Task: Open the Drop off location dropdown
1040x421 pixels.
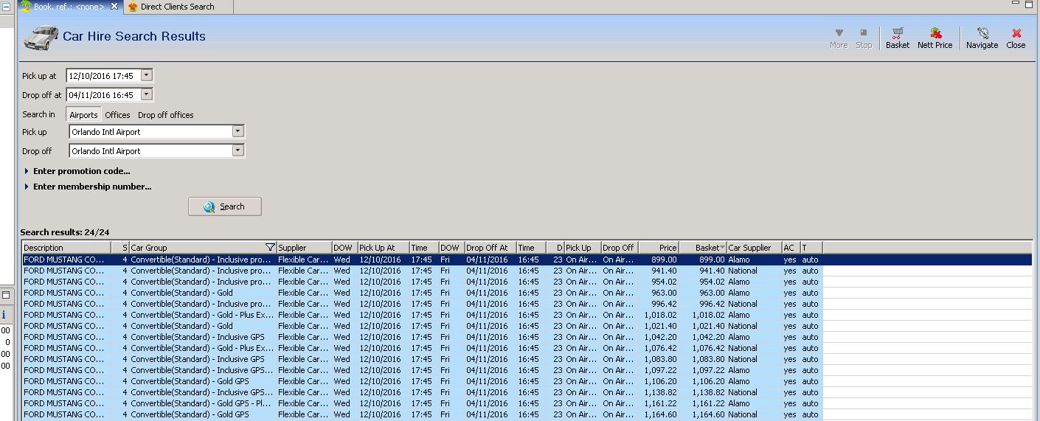Action: point(238,150)
